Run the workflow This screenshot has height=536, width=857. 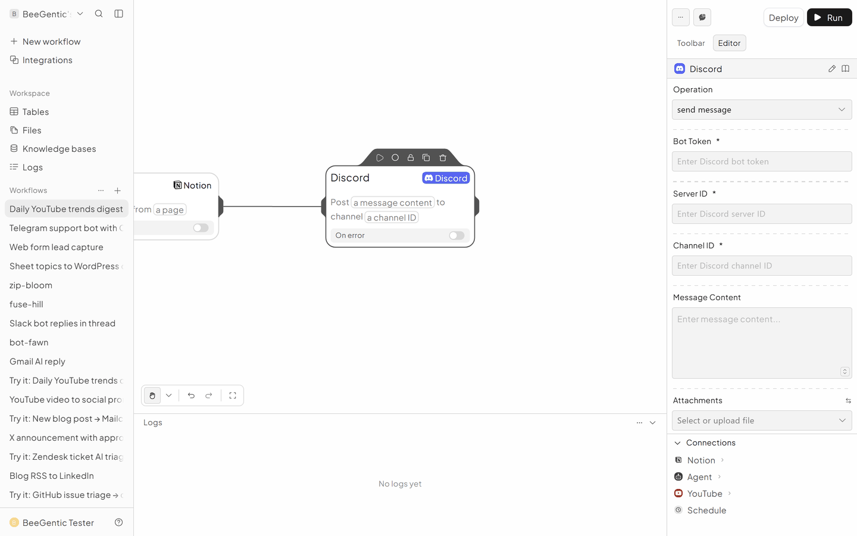829,18
